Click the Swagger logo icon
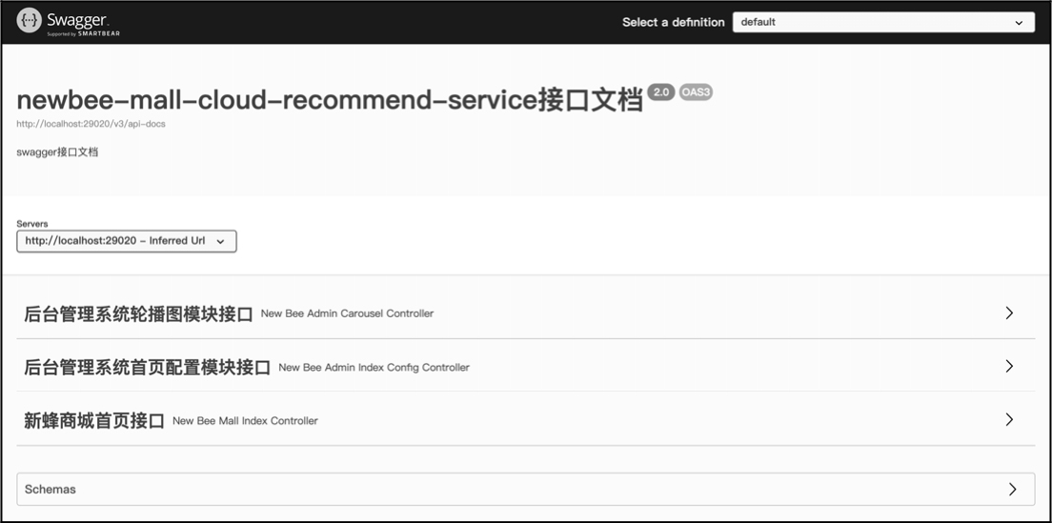The width and height of the screenshot is (1052, 523). (x=29, y=21)
